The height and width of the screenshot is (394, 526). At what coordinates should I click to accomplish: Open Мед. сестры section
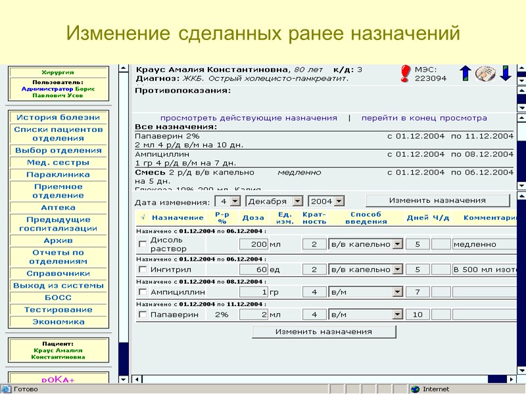[59, 162]
